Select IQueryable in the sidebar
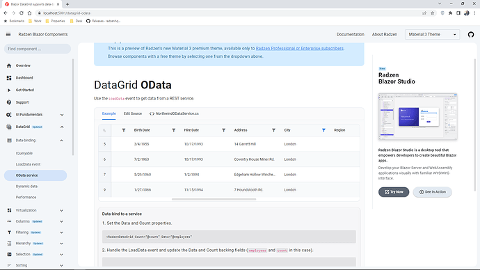 24,153
